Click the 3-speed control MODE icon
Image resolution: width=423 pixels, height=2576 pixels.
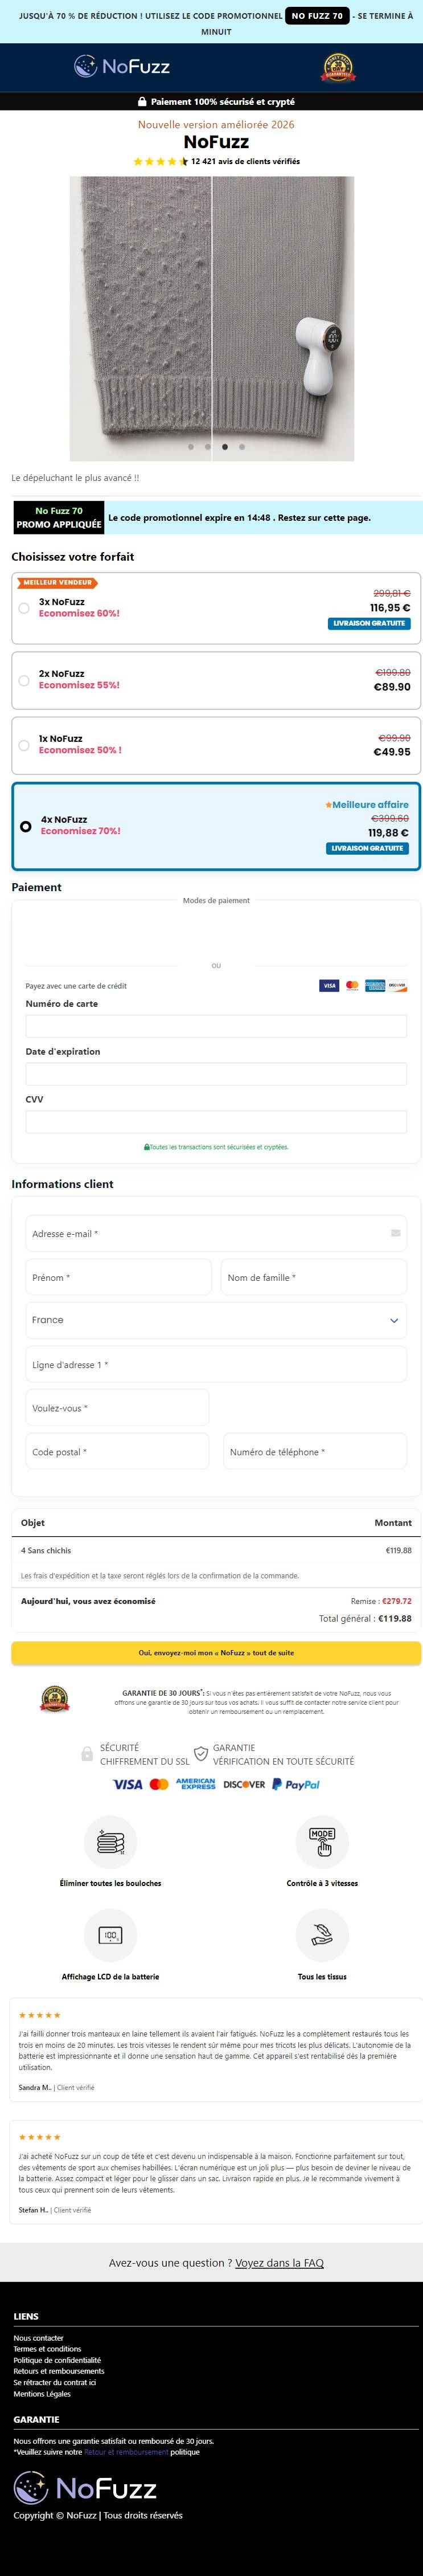click(322, 1841)
